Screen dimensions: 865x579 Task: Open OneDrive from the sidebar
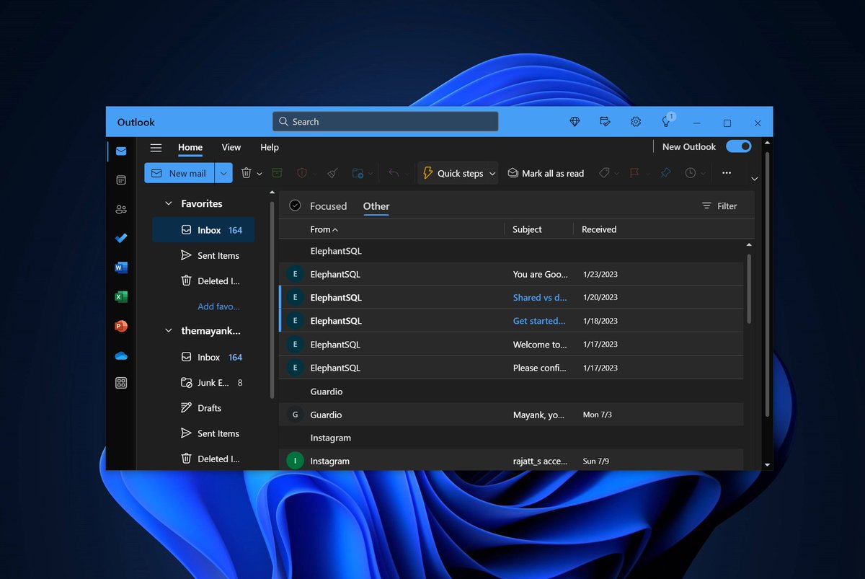click(121, 355)
